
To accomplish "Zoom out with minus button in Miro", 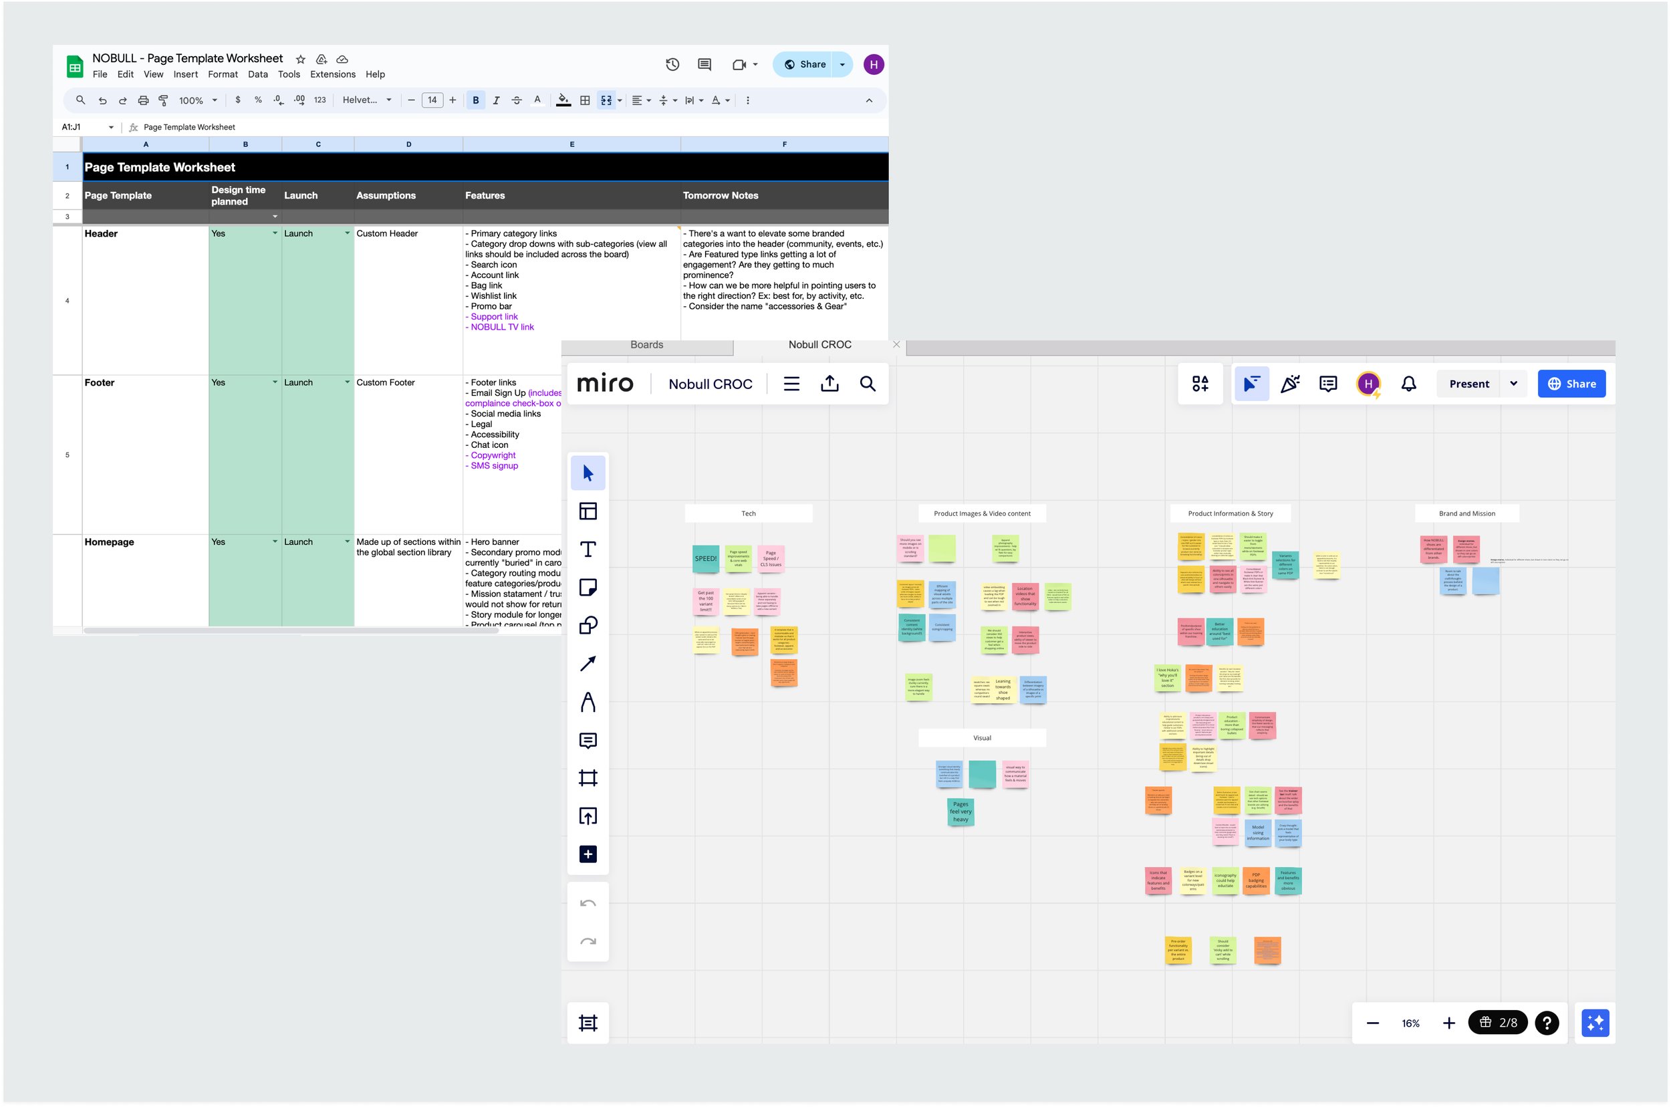I will click(x=1372, y=1023).
